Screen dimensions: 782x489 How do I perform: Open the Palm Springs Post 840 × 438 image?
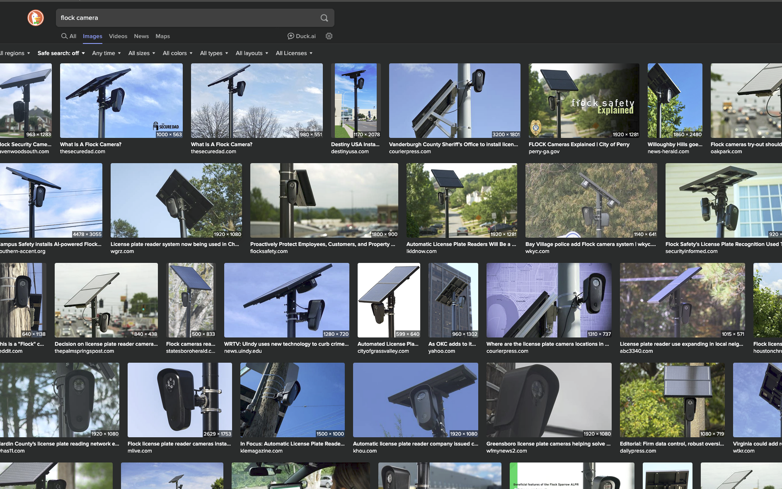(x=106, y=300)
